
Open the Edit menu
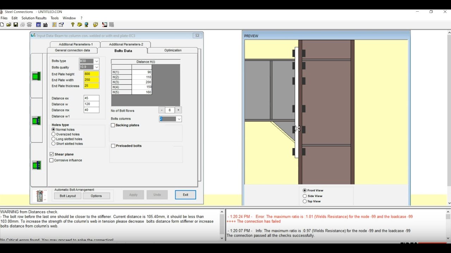click(14, 18)
